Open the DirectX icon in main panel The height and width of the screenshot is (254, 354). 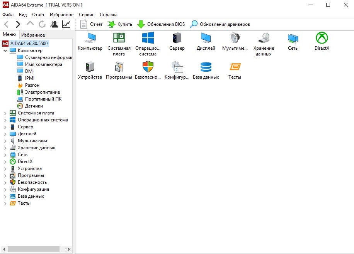(x=322, y=38)
